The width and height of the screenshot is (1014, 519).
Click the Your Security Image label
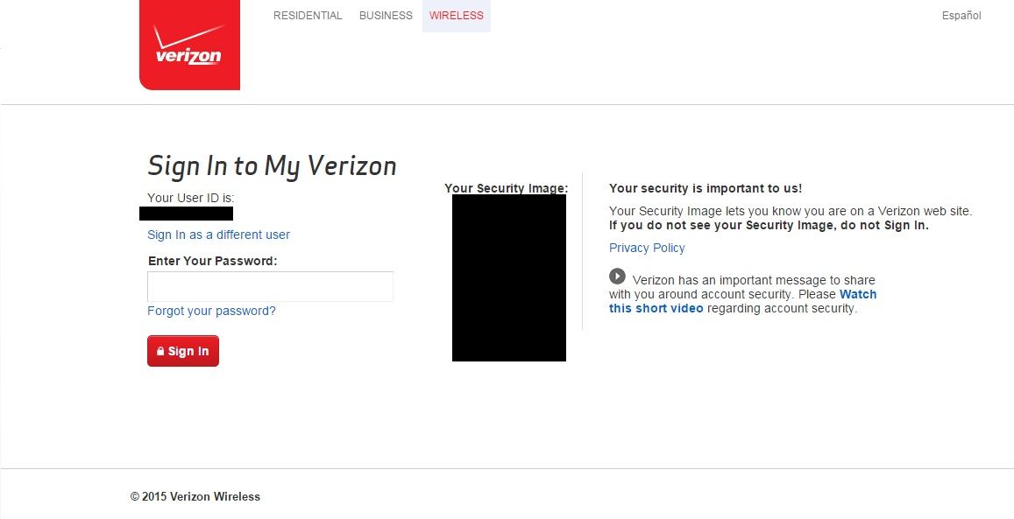tap(506, 188)
